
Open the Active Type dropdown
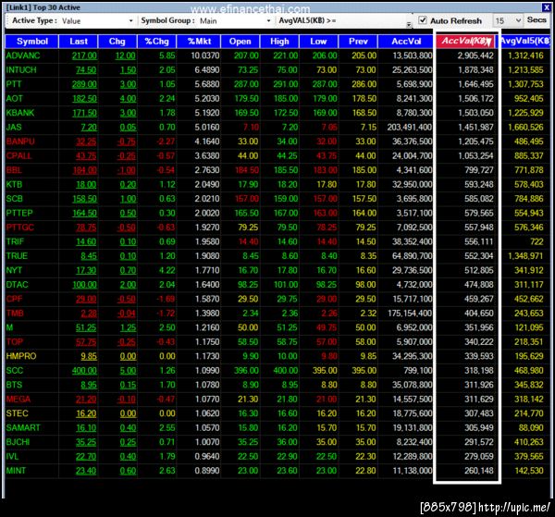point(96,21)
